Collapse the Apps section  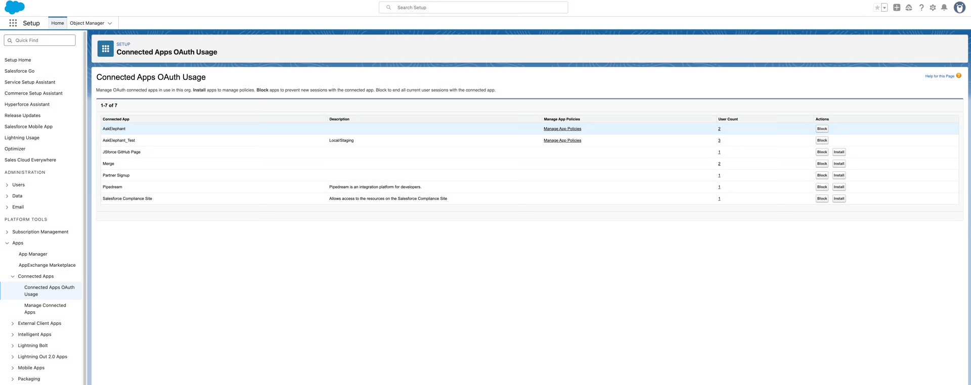tap(7, 243)
